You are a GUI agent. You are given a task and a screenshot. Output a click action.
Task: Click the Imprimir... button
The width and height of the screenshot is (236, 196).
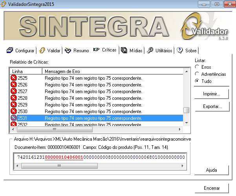[x=212, y=94]
